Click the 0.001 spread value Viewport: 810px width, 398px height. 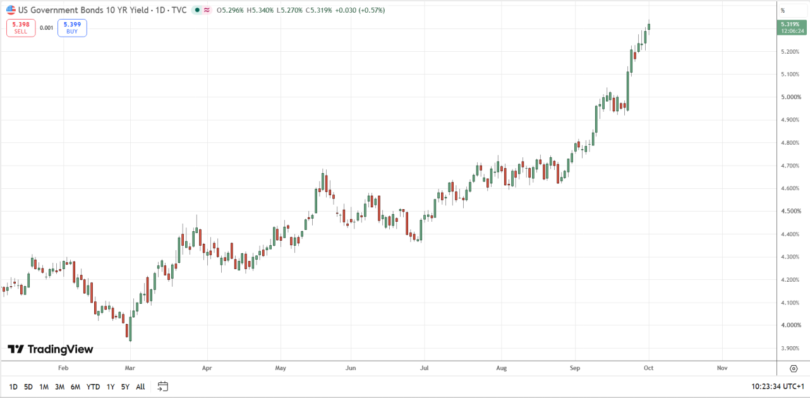coord(46,28)
